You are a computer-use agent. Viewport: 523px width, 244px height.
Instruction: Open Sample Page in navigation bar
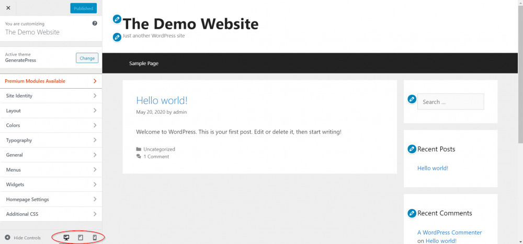[144, 63]
